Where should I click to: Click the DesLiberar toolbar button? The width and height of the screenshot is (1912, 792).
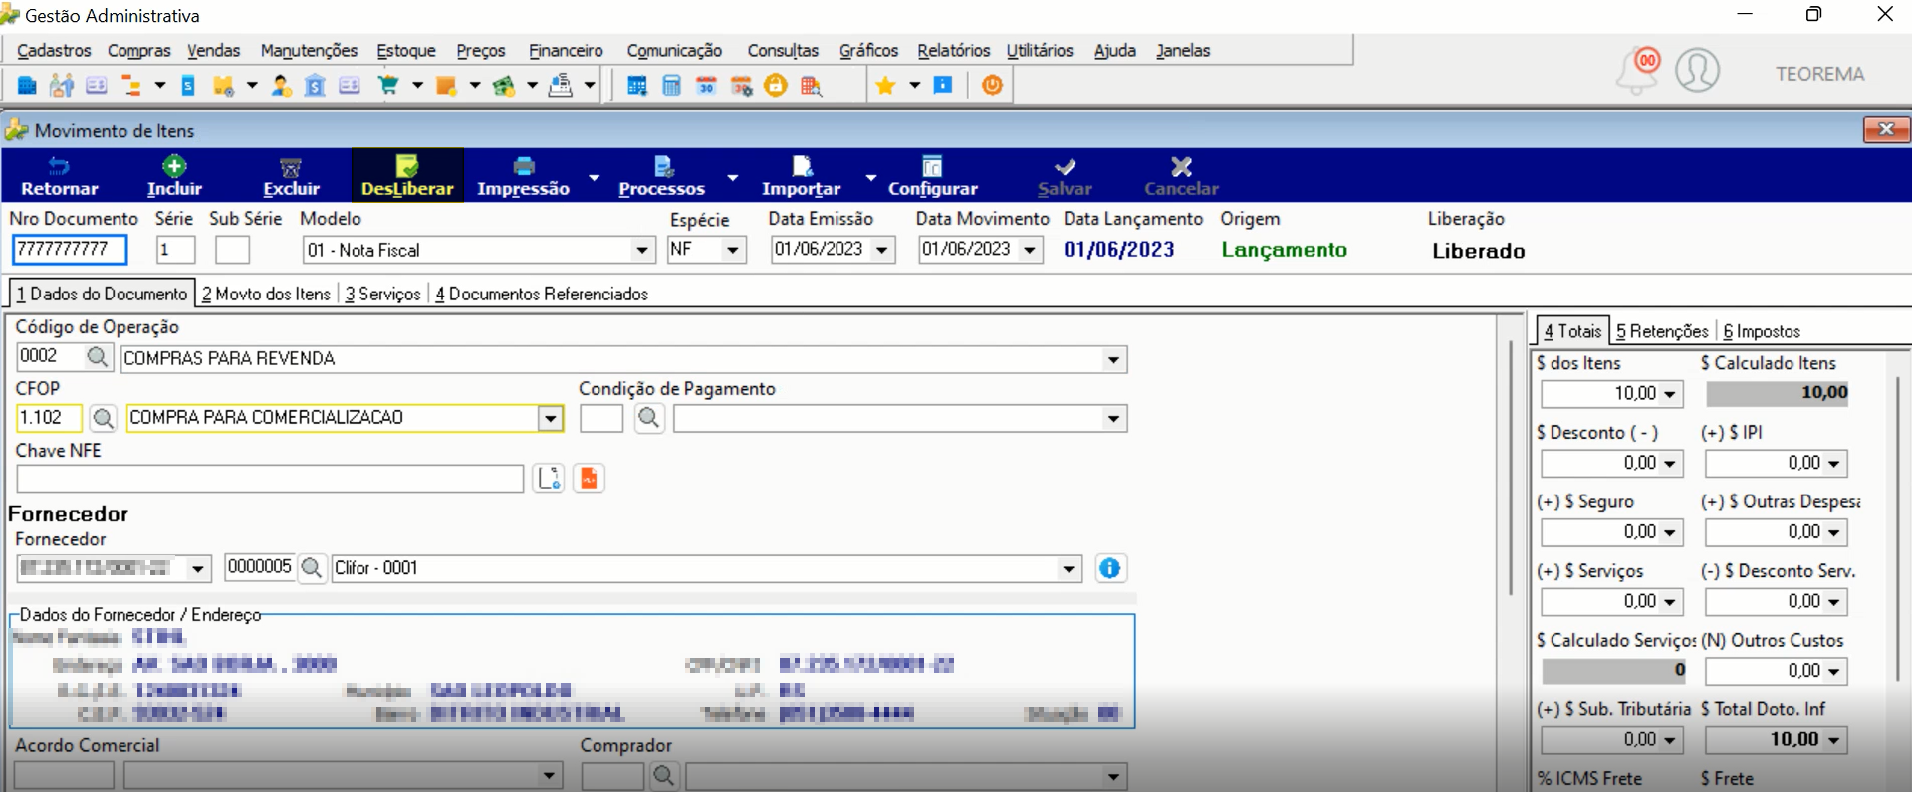click(407, 176)
